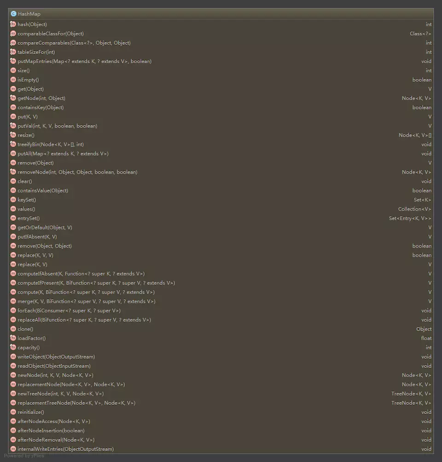Click the method icon beside readObject(ObjectInputStream)
This screenshot has width=442, height=462.
point(13,366)
